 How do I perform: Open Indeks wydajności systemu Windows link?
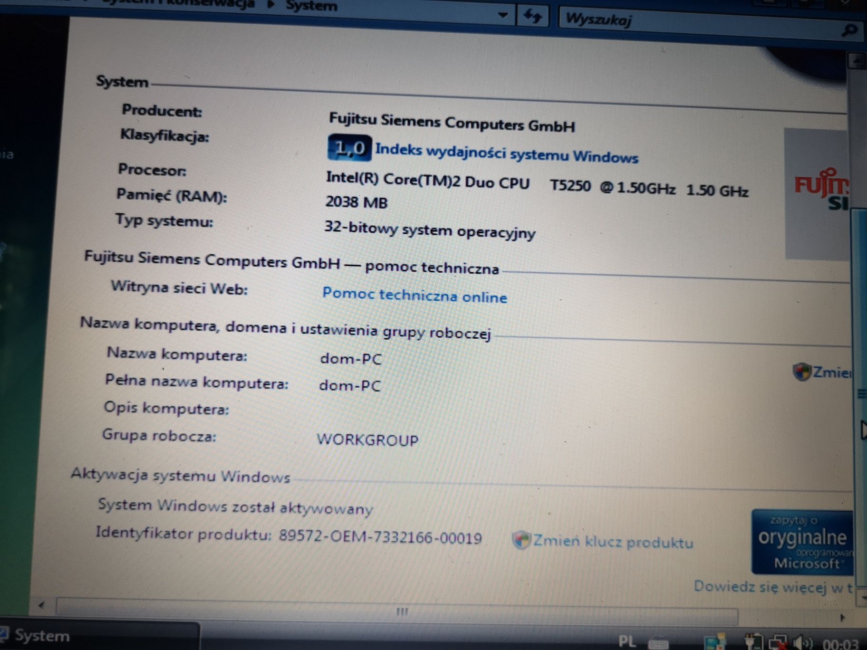507,153
